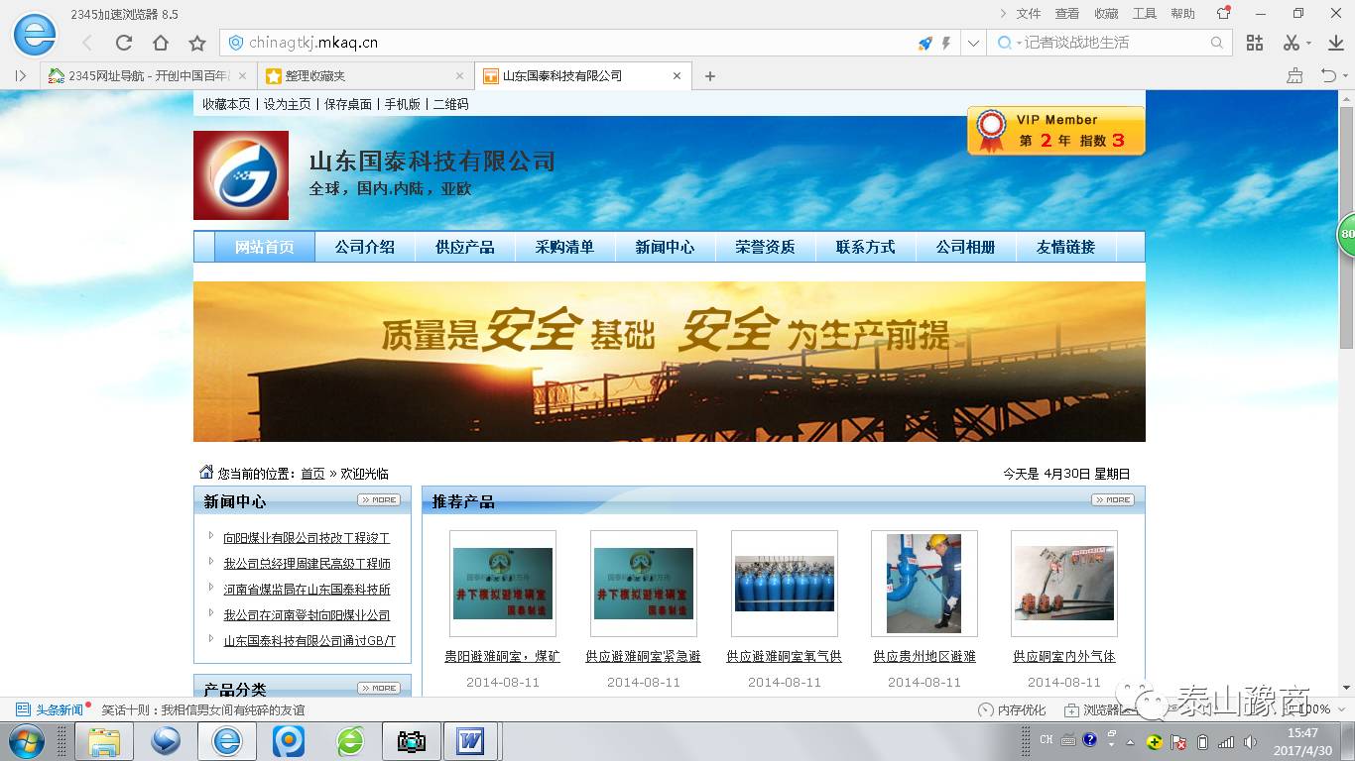1355x761 pixels.
Task: Click the 内存优化 status bar button
Action: [1012, 709]
